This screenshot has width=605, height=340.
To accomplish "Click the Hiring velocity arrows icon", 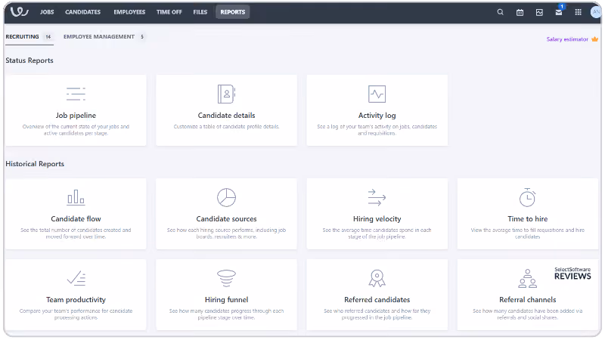I will [377, 197].
